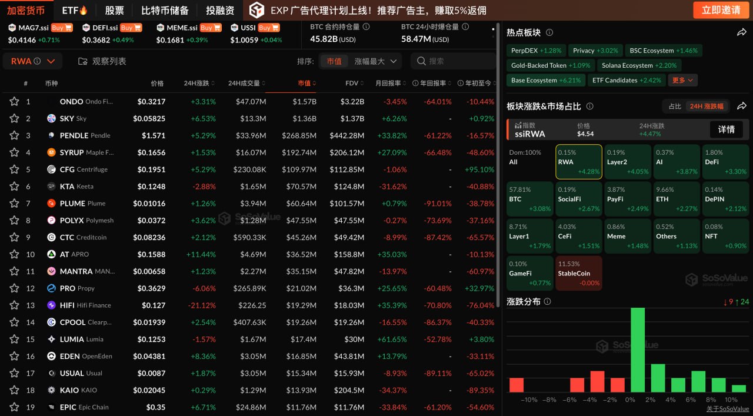Click the SKY token logo
The height and width of the screenshot is (416, 753).
[51, 119]
